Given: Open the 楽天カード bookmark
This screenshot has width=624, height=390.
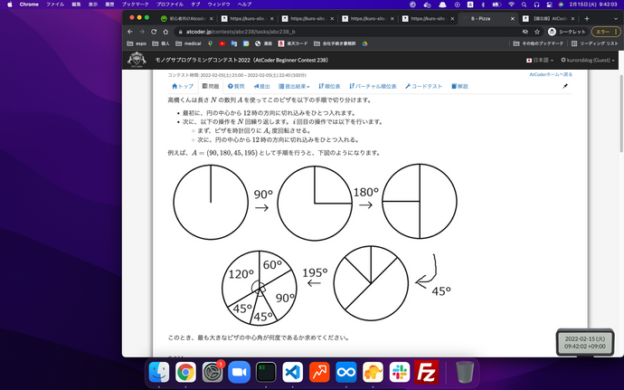Looking at the screenshot, I should [293, 43].
